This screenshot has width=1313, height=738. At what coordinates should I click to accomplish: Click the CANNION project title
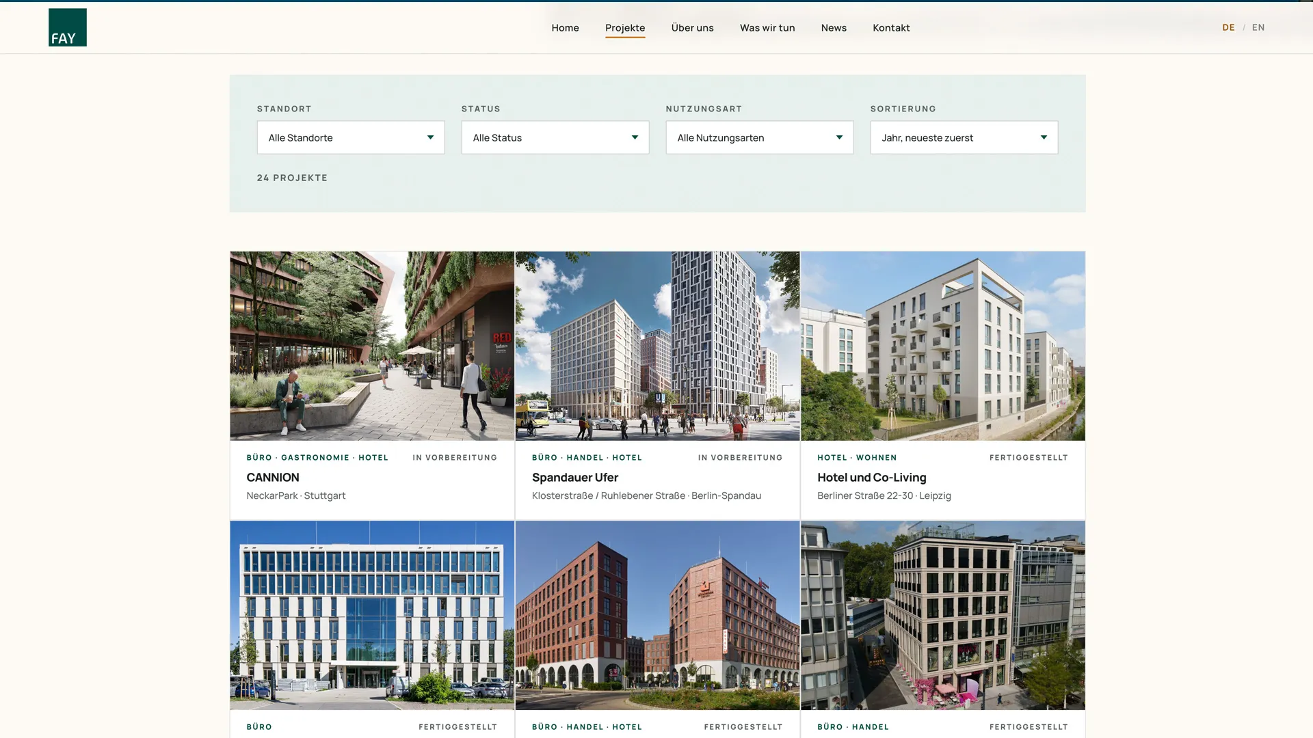click(273, 478)
